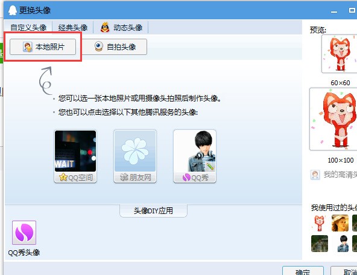357x275 pixels.
Task: Confirm with the 确定 button
Action: 303,271
